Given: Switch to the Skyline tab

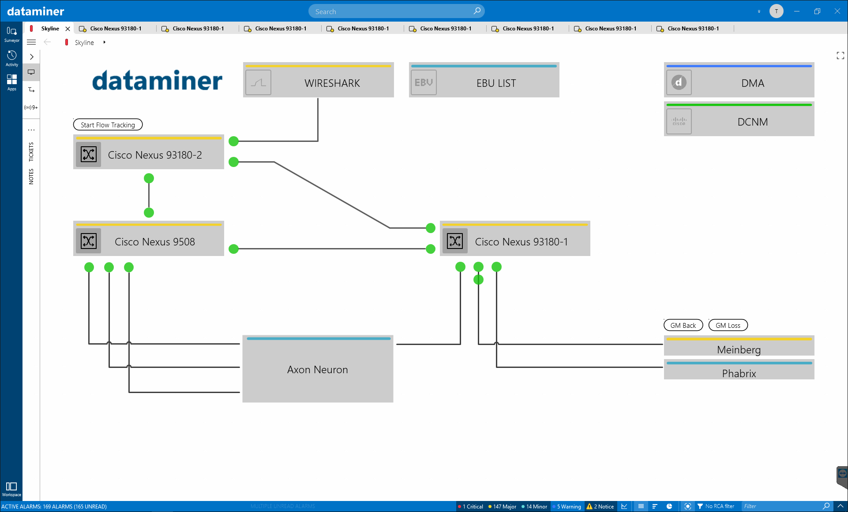Looking at the screenshot, I should click(50, 29).
